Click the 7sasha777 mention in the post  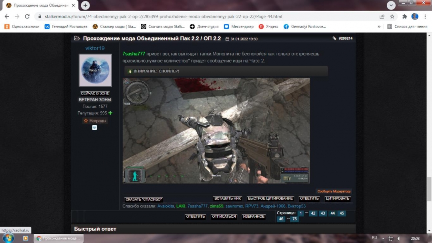[x=134, y=54]
